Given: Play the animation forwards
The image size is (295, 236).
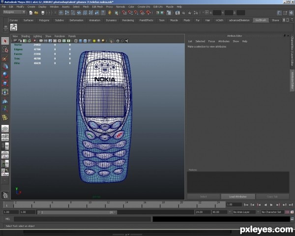Looking at the screenshot, I should [x=271, y=205].
